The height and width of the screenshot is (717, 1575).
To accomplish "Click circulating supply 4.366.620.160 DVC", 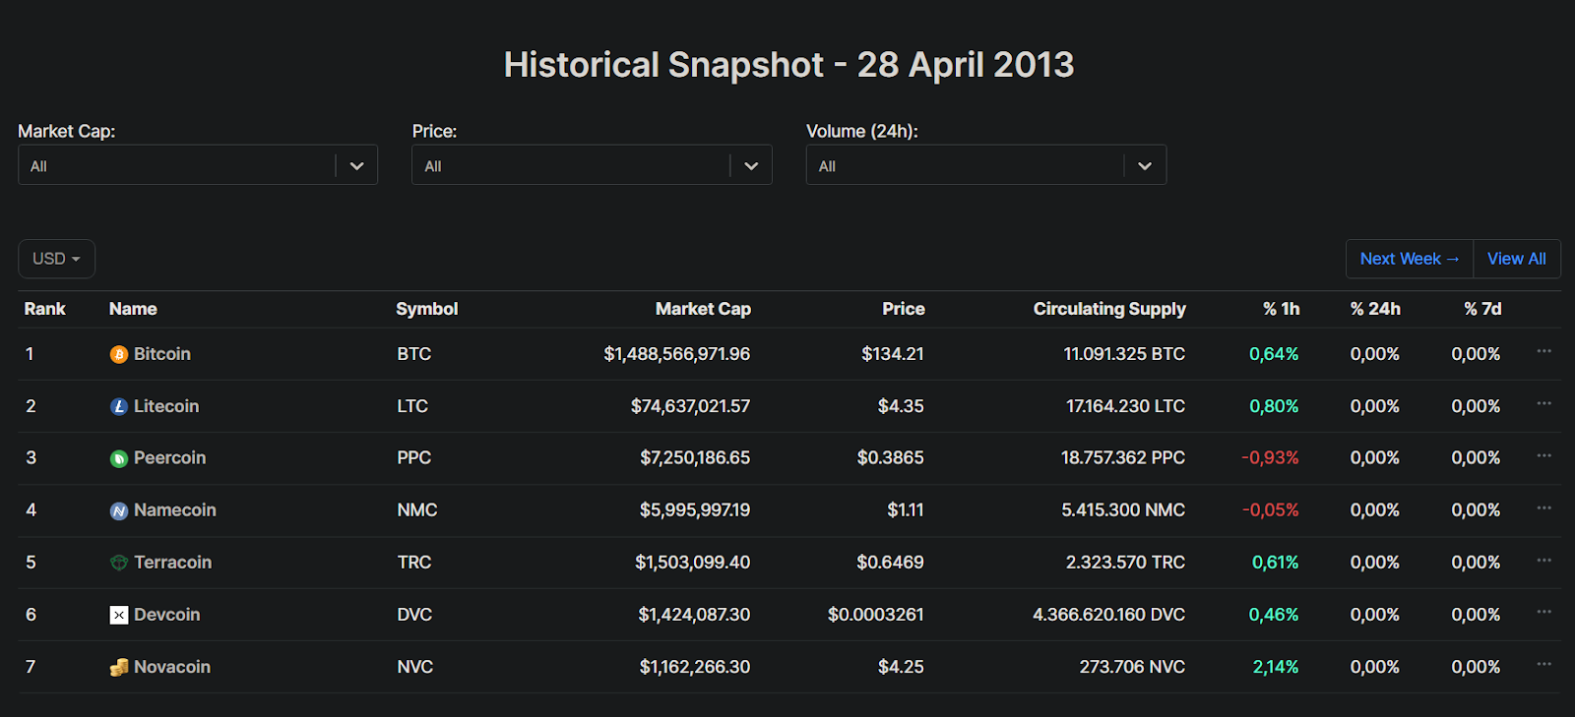I will (x=1109, y=615).
